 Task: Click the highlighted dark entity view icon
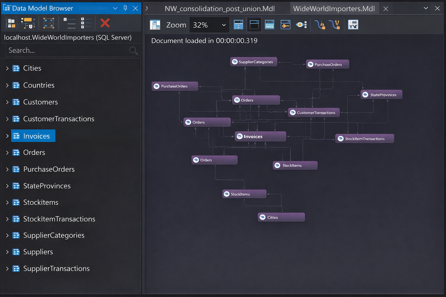point(254,25)
